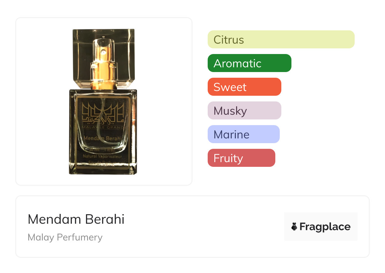The height and width of the screenshot is (273, 385).
Task: Choose the red Fruity accord bar
Action: pos(241,158)
